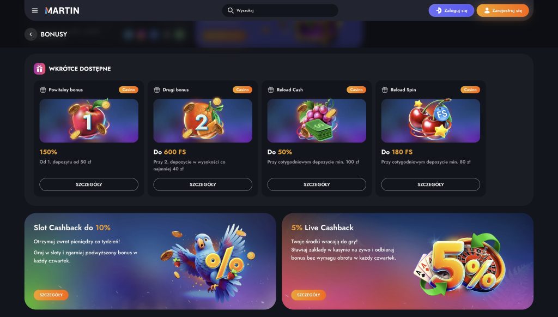558x317 pixels.
Task: Open Szczegóły on Live Cashback banner
Action: point(308,295)
